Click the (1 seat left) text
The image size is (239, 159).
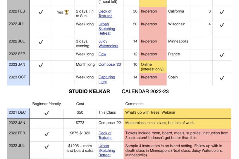pyautogui.click(x=108, y=2)
